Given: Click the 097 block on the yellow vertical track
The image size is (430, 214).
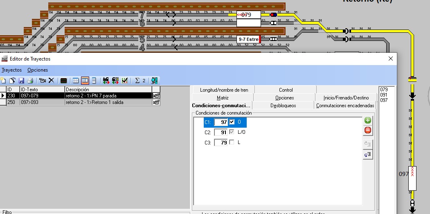Looking at the screenshot, I should tap(412, 178).
